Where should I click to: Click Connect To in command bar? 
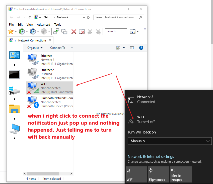58,48
